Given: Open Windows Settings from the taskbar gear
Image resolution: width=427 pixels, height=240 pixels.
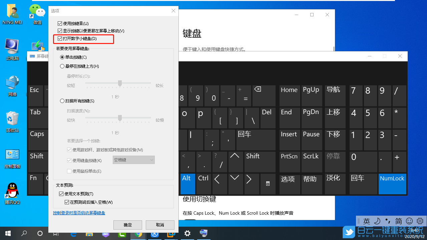Looking at the screenshot, I should click(187, 233).
